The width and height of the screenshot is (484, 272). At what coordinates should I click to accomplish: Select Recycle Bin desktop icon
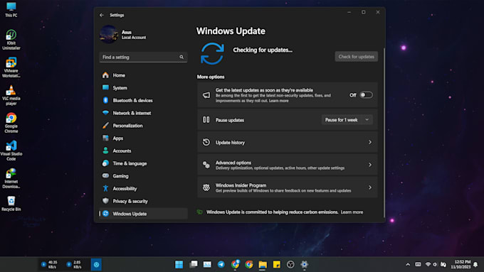point(11,203)
